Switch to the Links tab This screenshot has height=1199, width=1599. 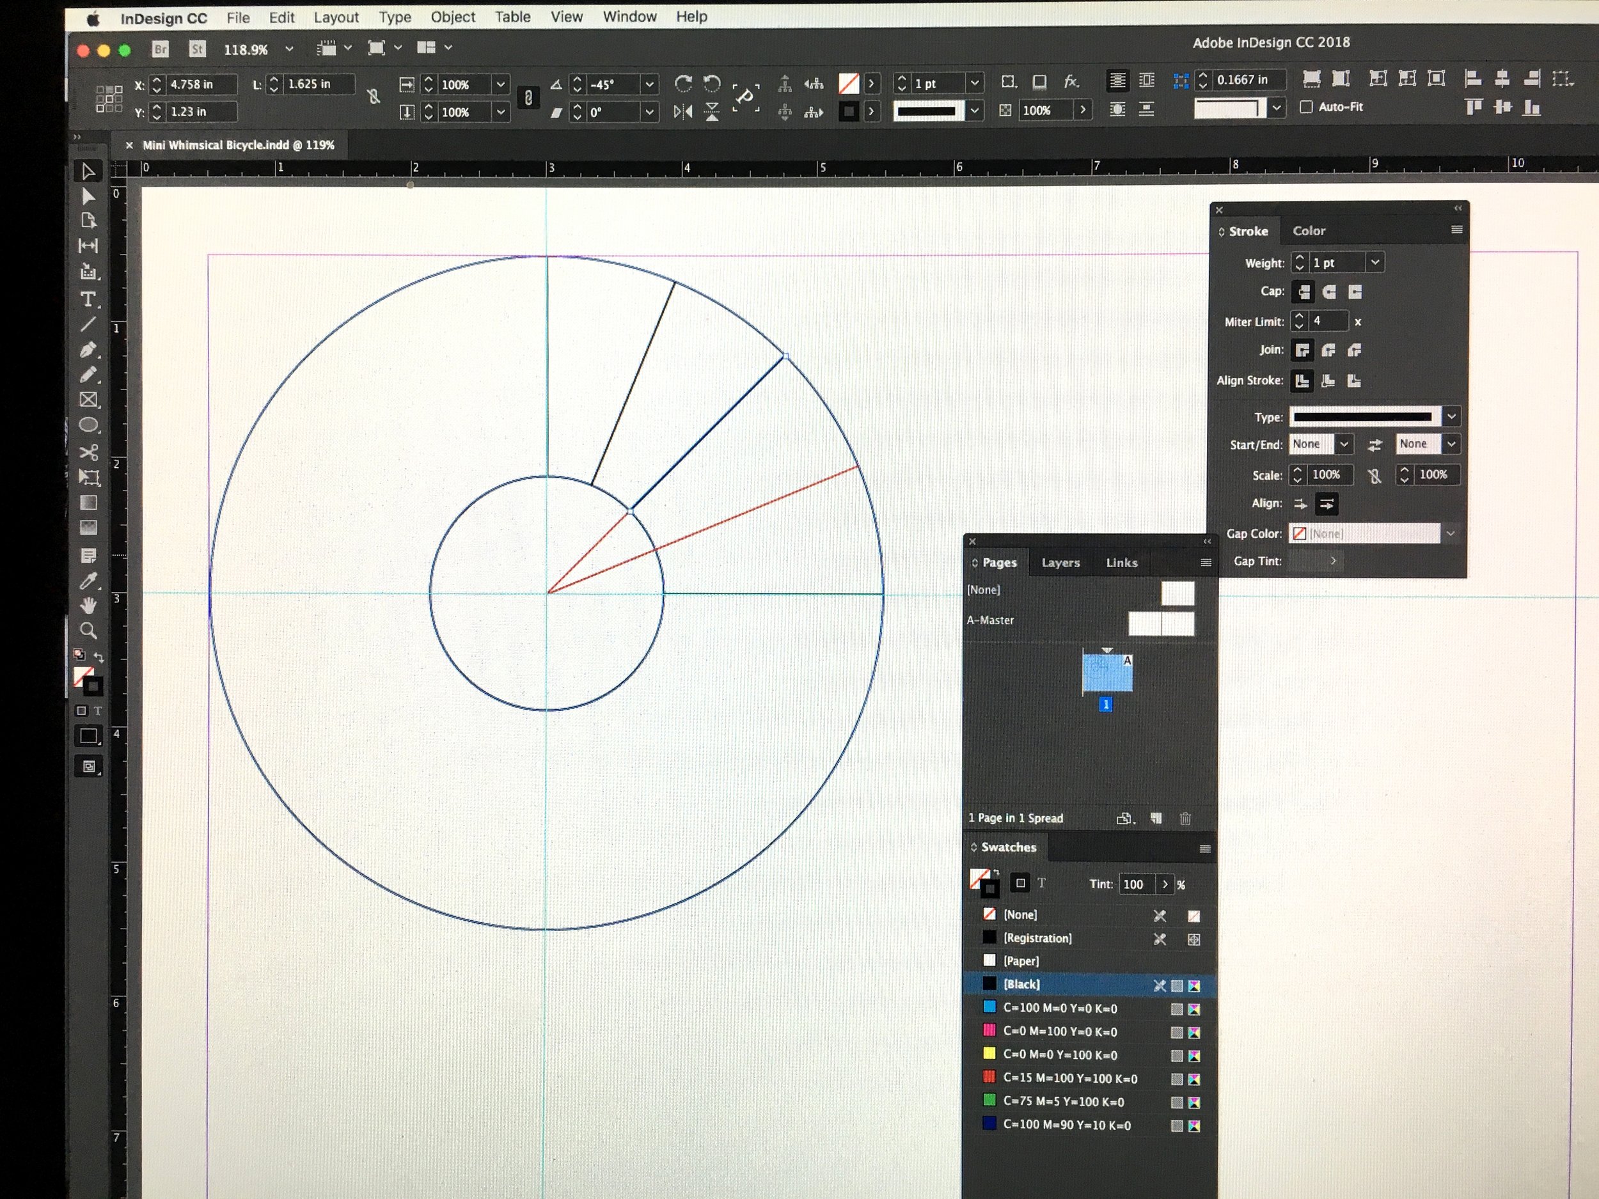click(1122, 562)
